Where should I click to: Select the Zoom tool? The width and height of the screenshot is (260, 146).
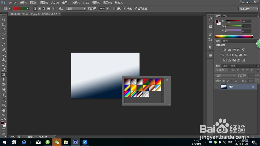click(3, 115)
